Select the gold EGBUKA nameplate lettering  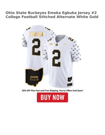[36, 34]
